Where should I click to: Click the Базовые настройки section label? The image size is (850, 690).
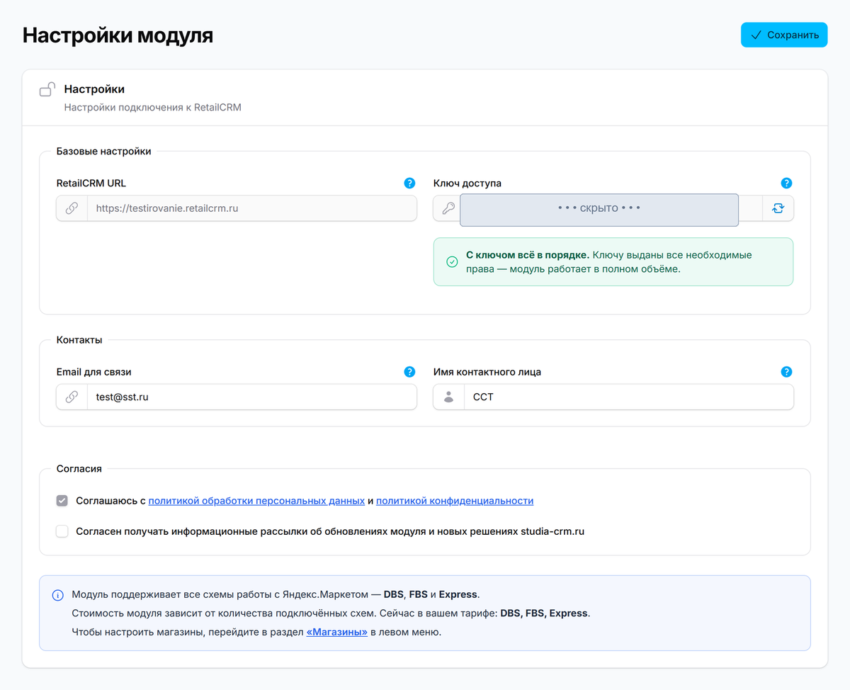pos(103,151)
